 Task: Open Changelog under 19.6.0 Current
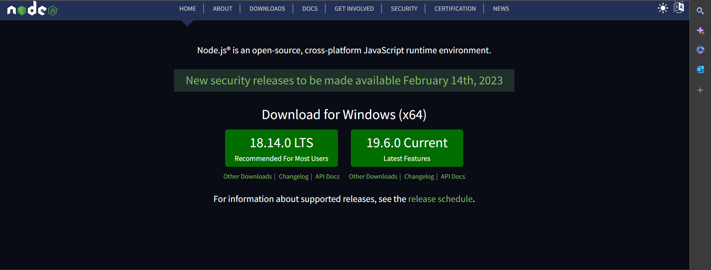click(x=419, y=176)
